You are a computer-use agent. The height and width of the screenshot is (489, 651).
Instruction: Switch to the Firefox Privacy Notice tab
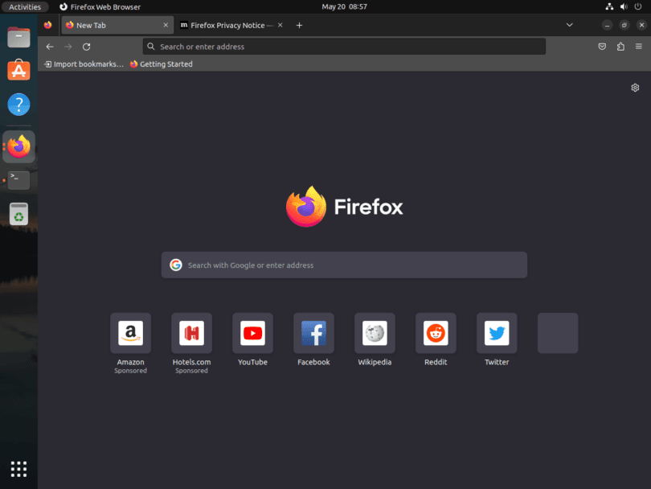point(229,25)
